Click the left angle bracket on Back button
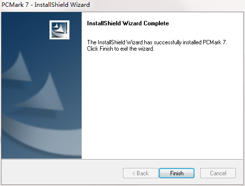This screenshot has height=186, width=245. pos(134,173)
